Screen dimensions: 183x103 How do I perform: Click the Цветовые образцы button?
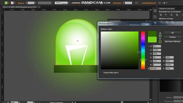[172, 41]
